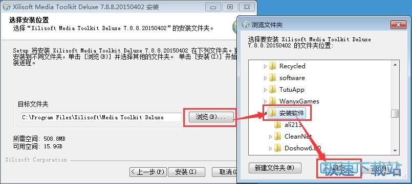Click the Doshow6 folder icon
Image resolution: width=412 pixels, height=184 pixels.
(278, 148)
